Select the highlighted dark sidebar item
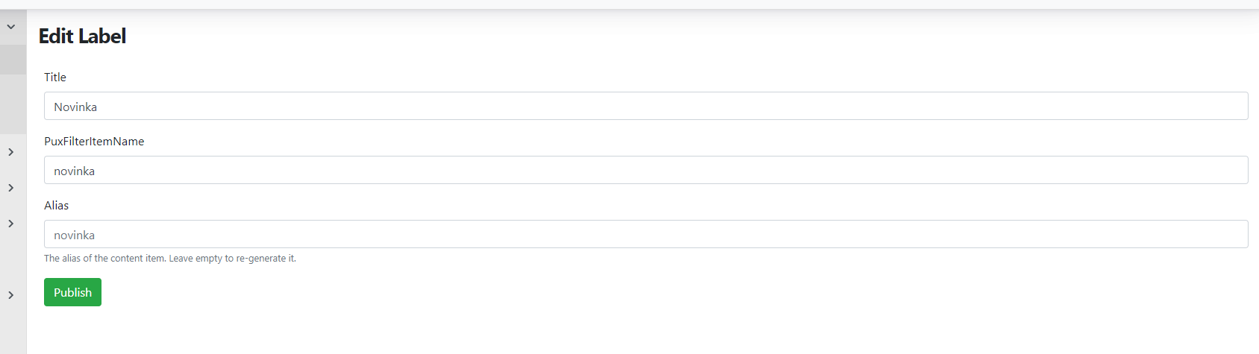 [13, 60]
